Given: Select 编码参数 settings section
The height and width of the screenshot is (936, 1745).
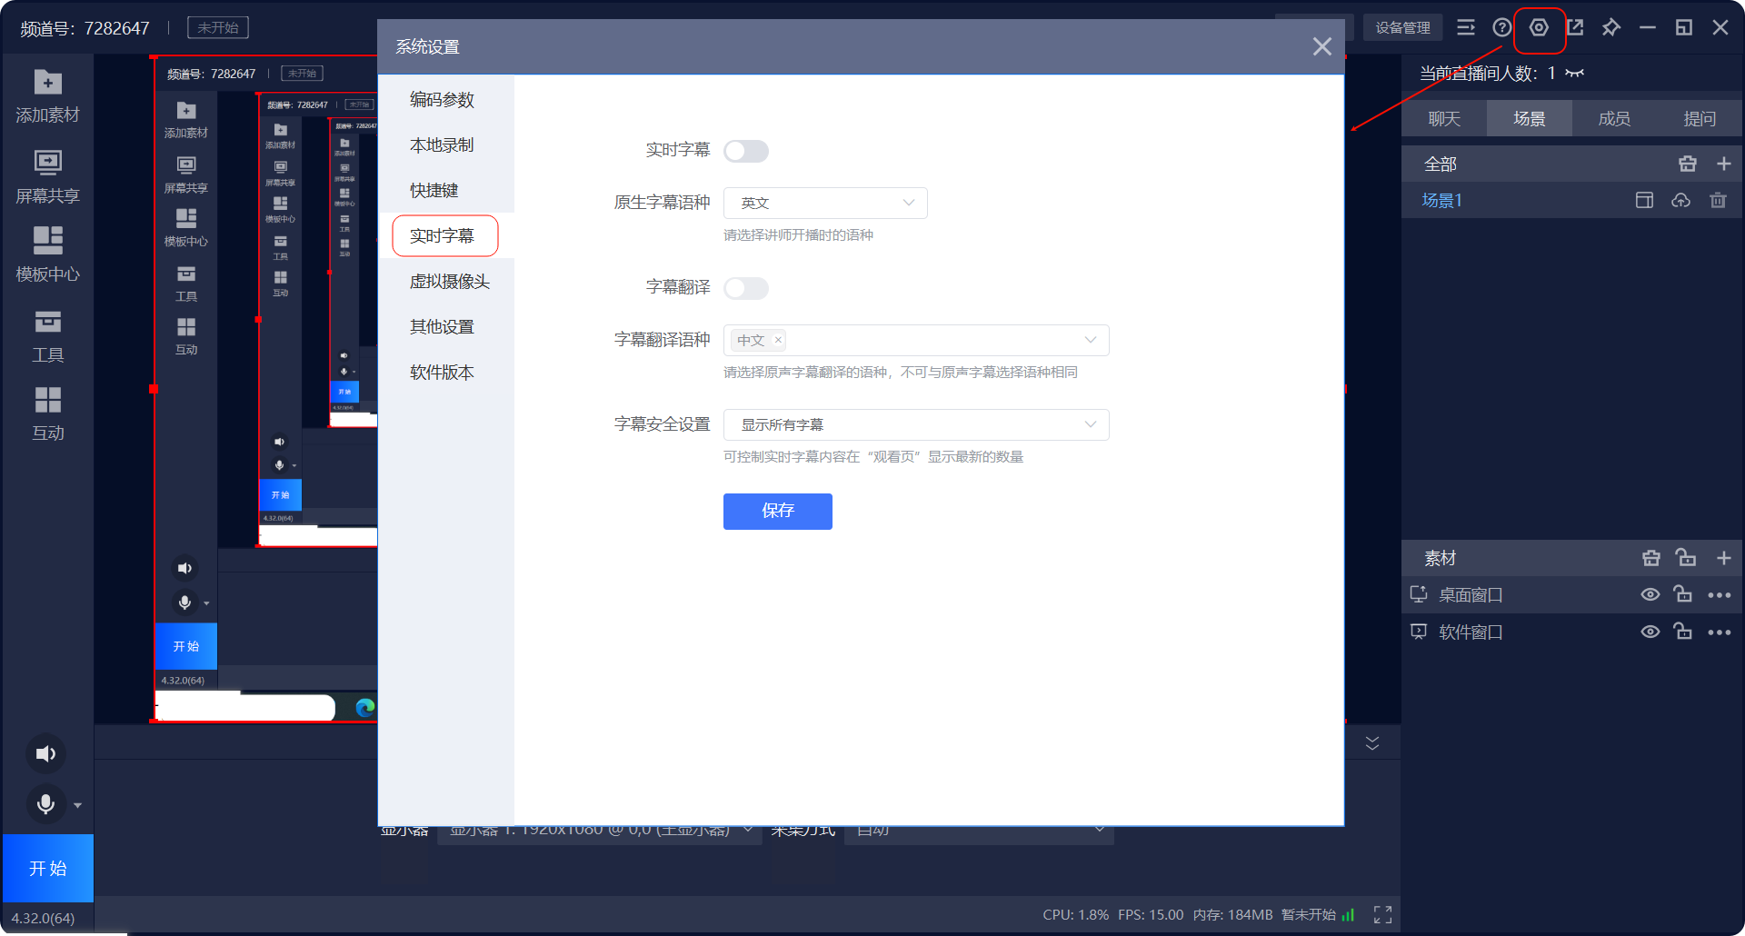Looking at the screenshot, I should click(443, 100).
